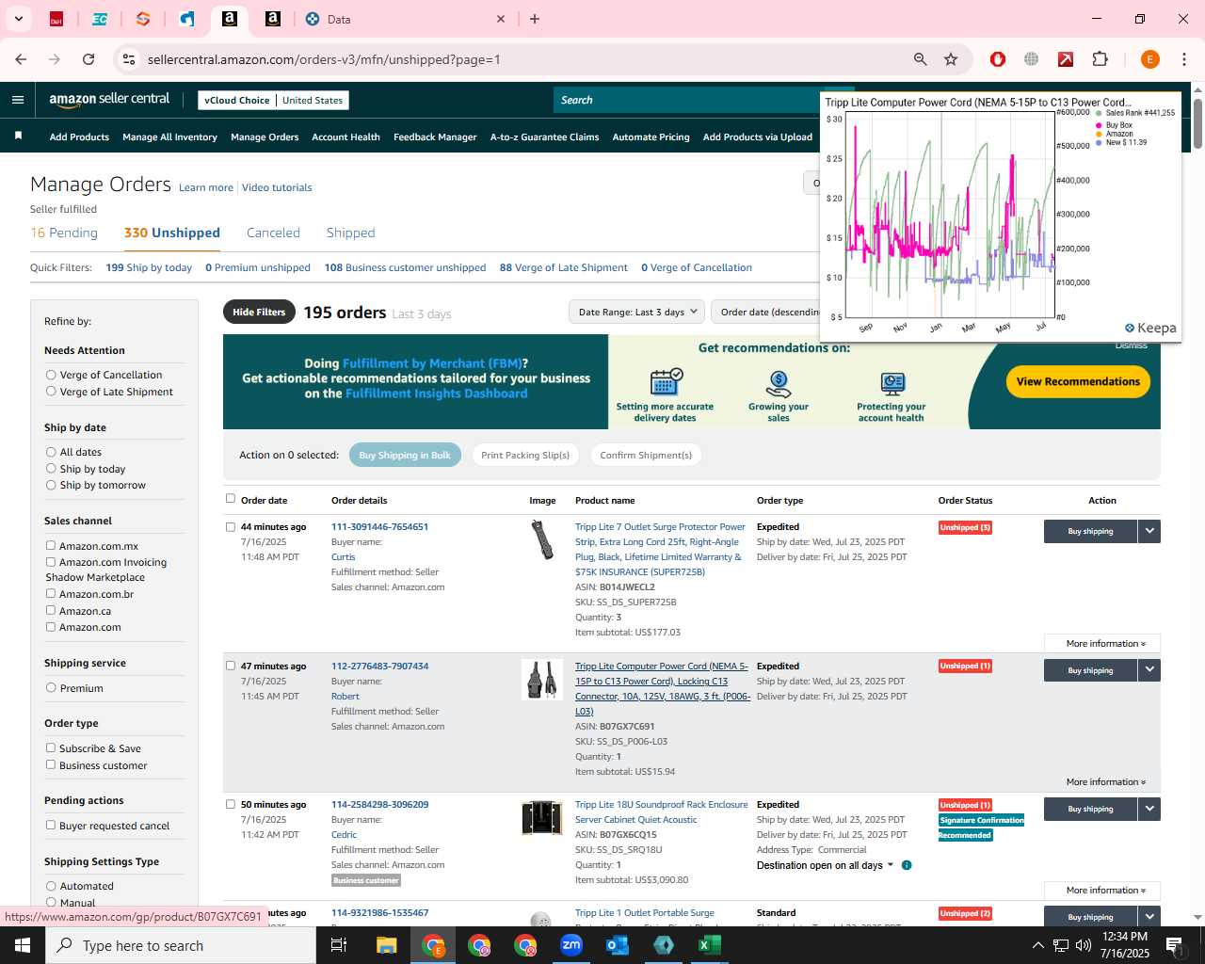The image size is (1205, 964).
Task: Reload the page with browser refresh icon
Action: point(88,59)
